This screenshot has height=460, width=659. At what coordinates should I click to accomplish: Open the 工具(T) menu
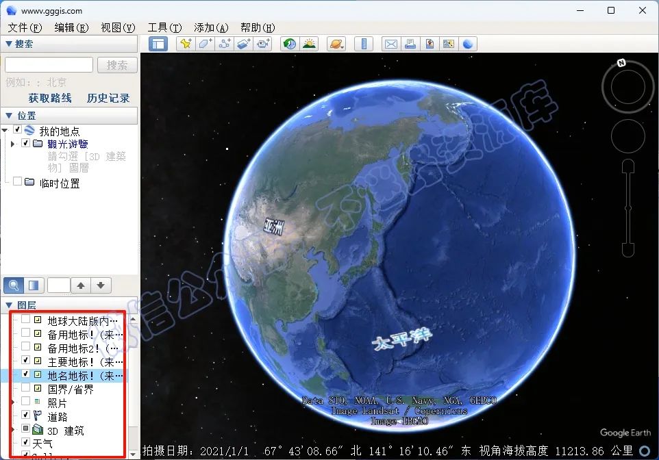[164, 28]
